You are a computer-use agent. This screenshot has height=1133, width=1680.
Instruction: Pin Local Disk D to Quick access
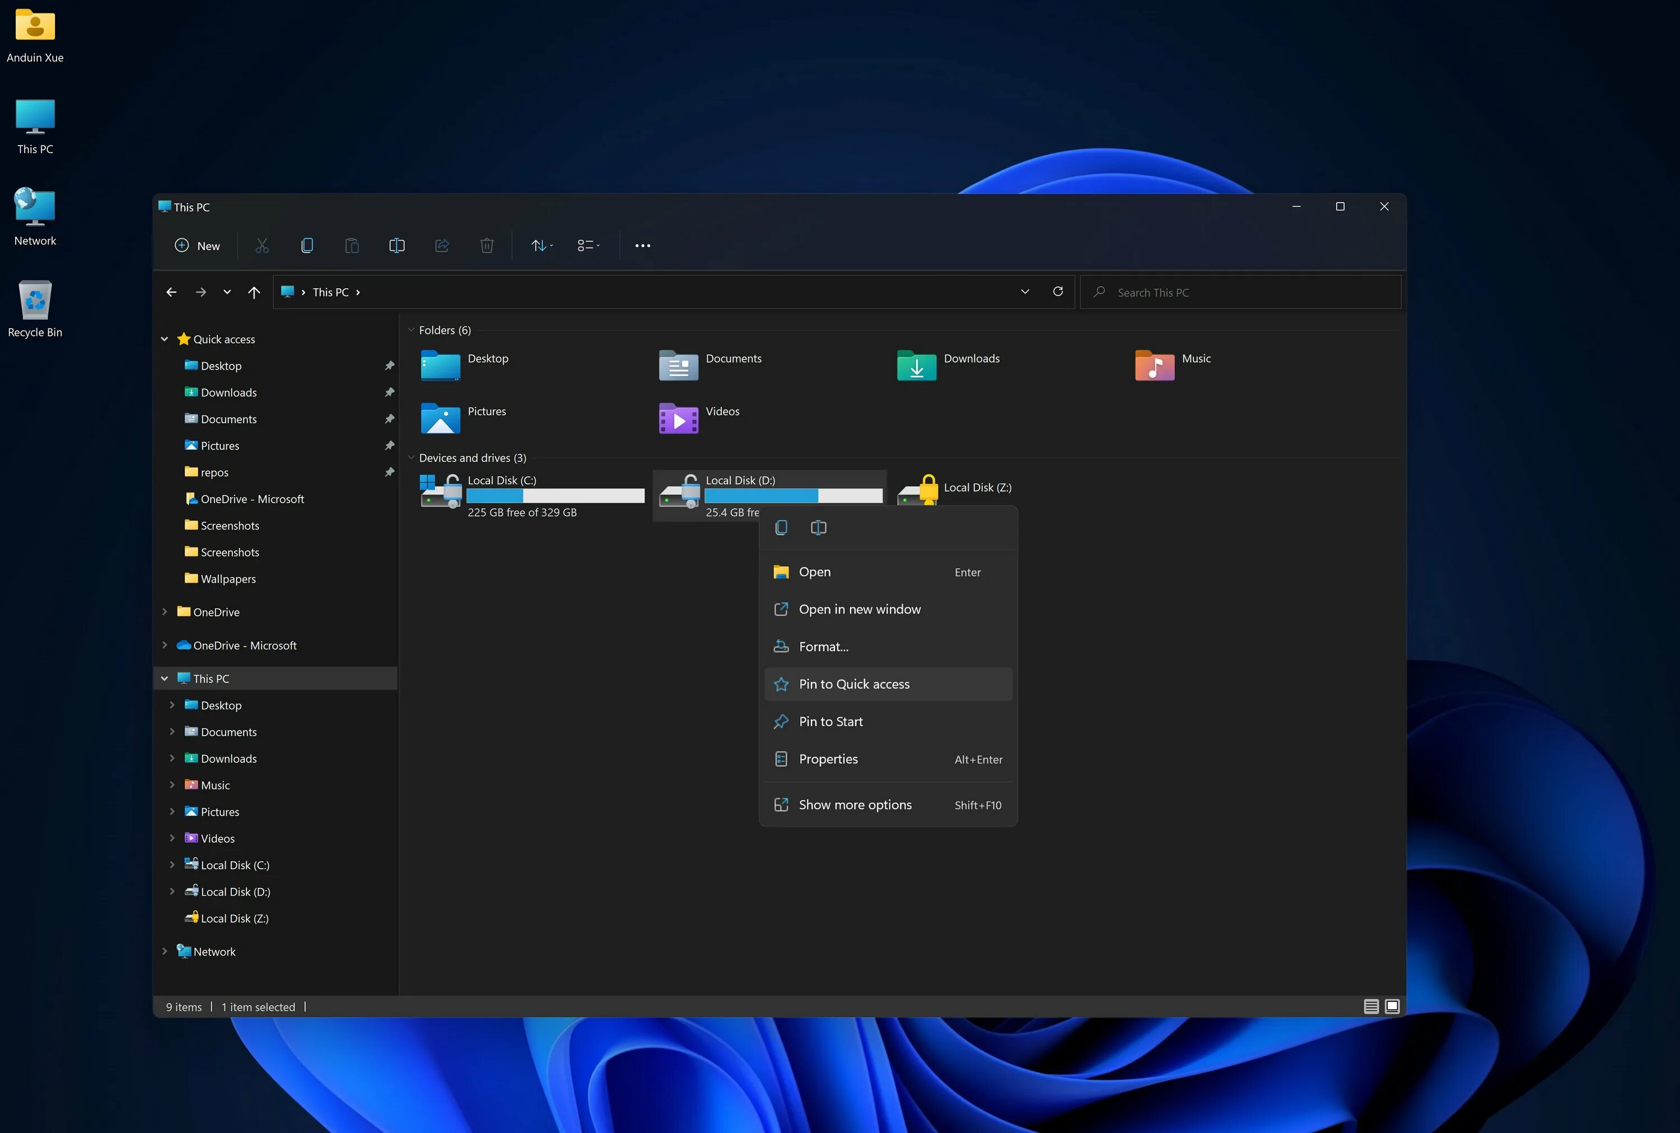tap(854, 683)
